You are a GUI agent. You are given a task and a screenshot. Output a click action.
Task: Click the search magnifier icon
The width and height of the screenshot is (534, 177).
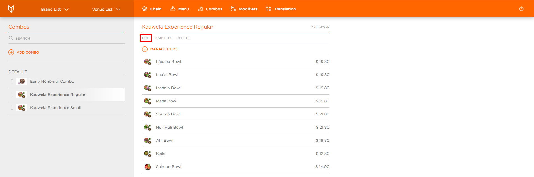click(x=11, y=38)
